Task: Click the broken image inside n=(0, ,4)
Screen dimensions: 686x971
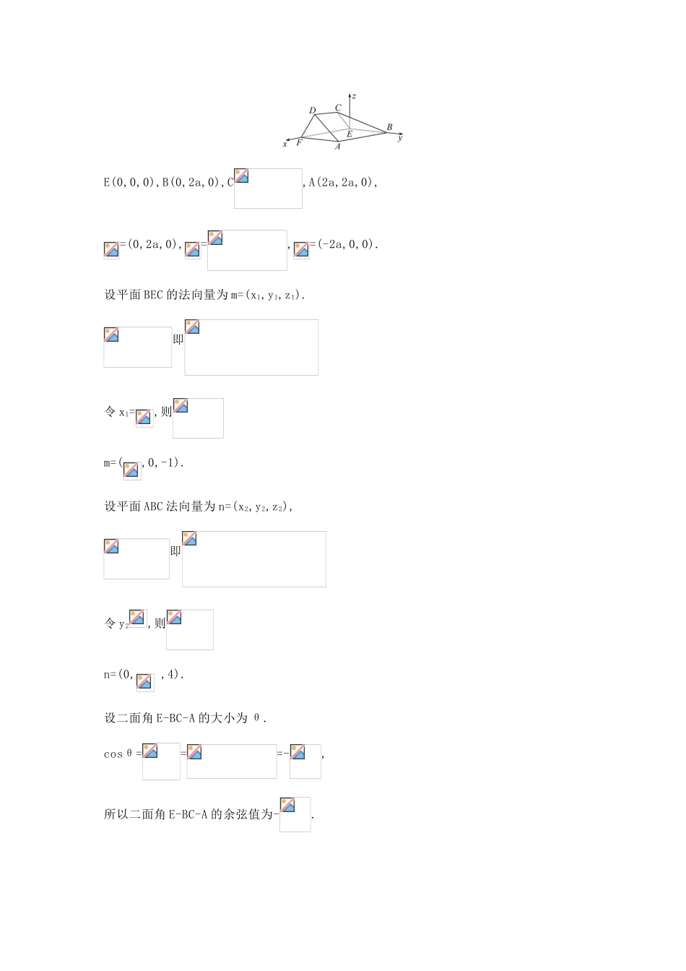Action: (x=145, y=682)
